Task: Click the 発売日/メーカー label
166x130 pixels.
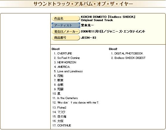Action: (x=66, y=32)
